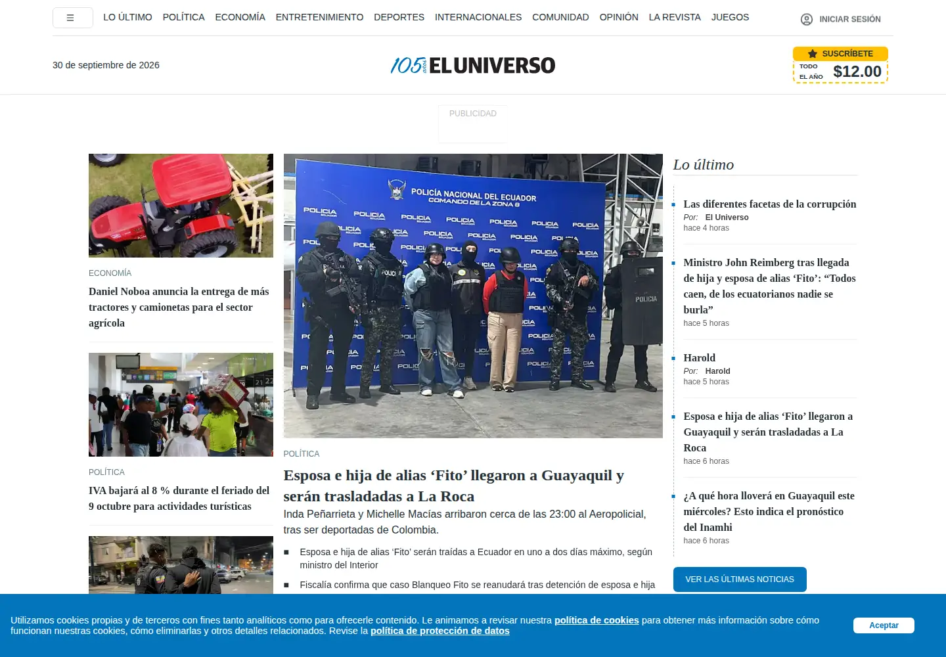Click the SUSCRÍBETE $12.00 offer
This screenshot has width=946, height=657.
(x=840, y=65)
